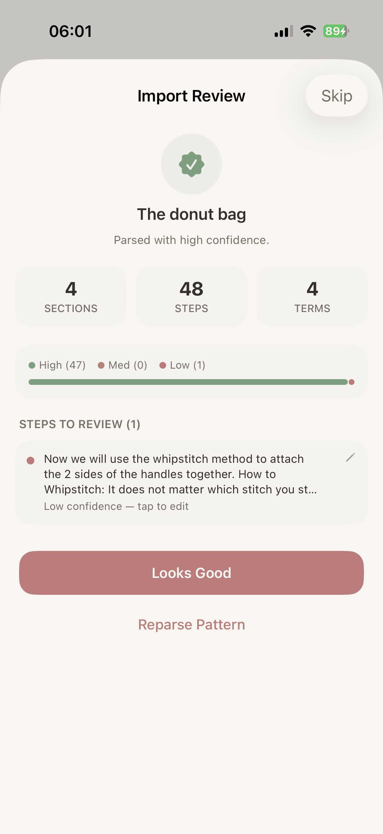Tap the cellular signal bars icon
383x834 pixels.
[284, 31]
